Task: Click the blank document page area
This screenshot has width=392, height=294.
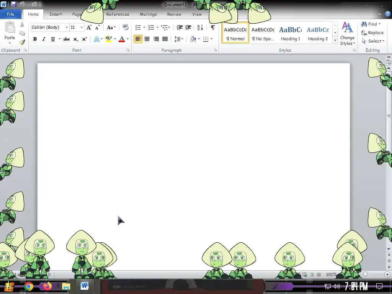Action: [193, 150]
